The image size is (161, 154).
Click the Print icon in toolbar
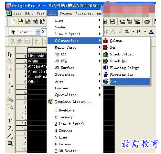(x=147, y=22)
